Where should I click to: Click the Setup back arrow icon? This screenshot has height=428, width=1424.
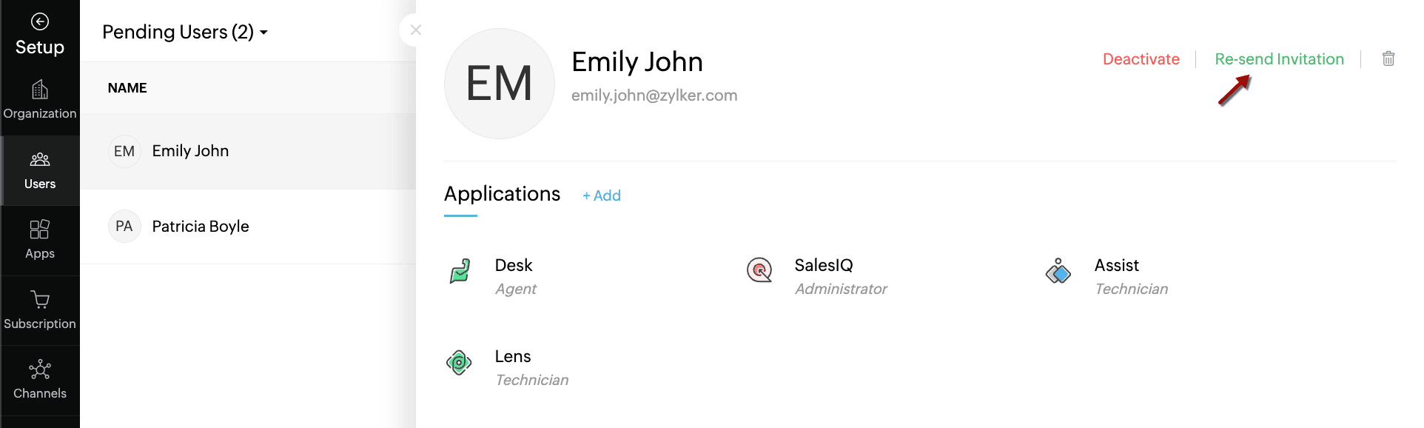pyautogui.click(x=40, y=22)
